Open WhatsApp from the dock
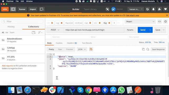 [121, 90]
